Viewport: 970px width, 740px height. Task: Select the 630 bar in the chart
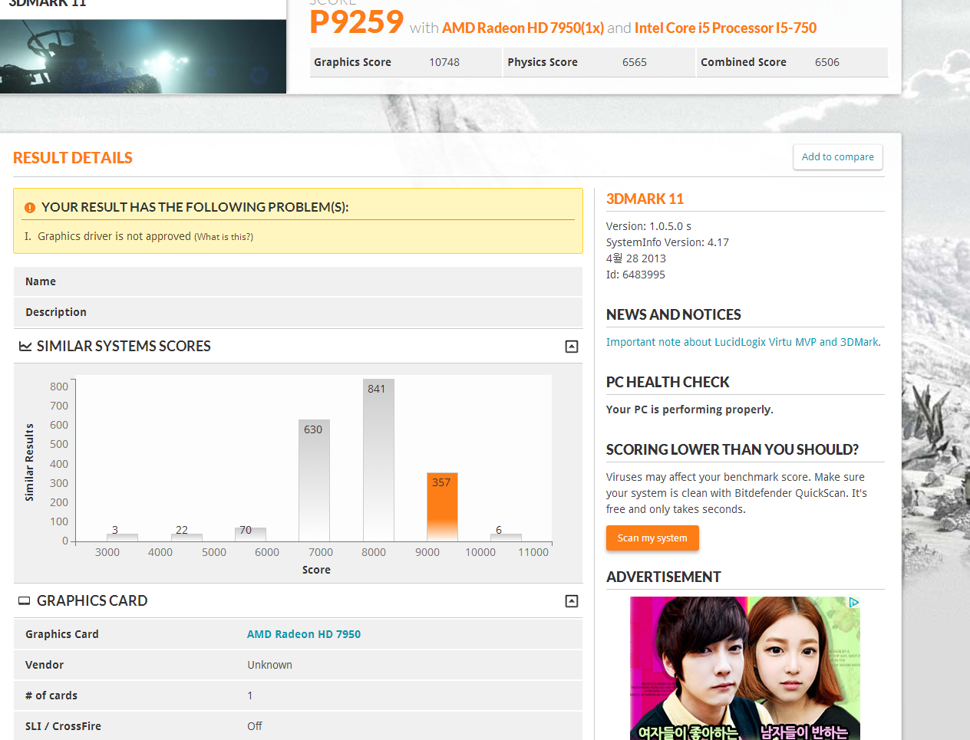(314, 481)
